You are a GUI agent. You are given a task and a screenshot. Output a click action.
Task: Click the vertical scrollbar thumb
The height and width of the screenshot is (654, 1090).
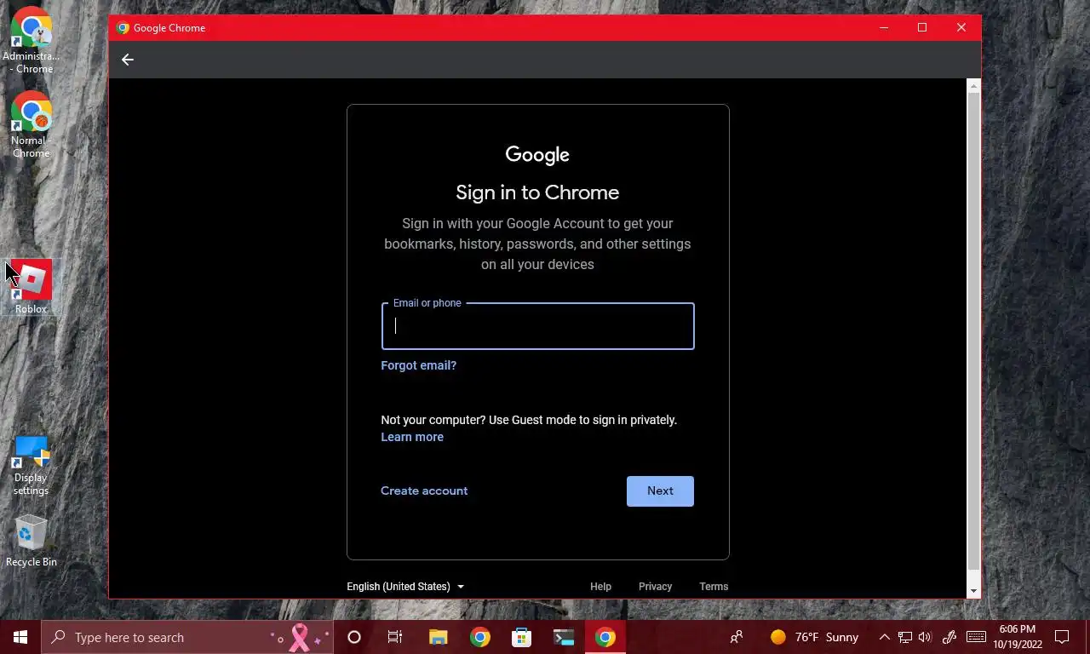coord(974,332)
